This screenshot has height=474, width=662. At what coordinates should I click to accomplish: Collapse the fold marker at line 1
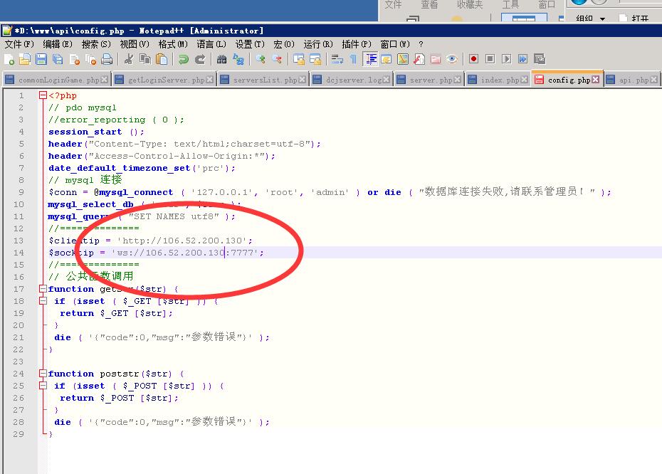pos(43,95)
